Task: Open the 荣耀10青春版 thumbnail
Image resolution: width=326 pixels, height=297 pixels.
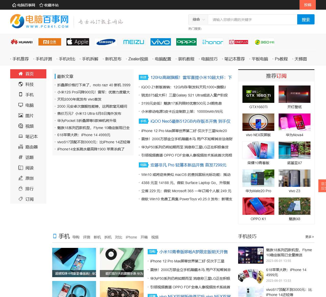Action: (258, 150)
